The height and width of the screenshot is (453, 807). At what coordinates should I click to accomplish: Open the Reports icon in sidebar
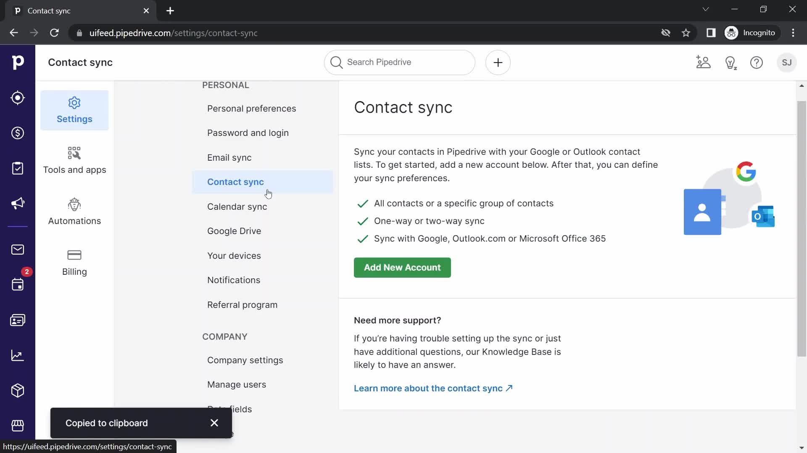pos(18,356)
